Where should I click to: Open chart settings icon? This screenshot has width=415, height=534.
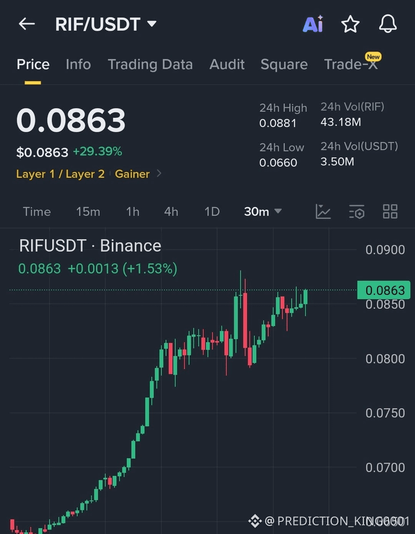point(357,211)
